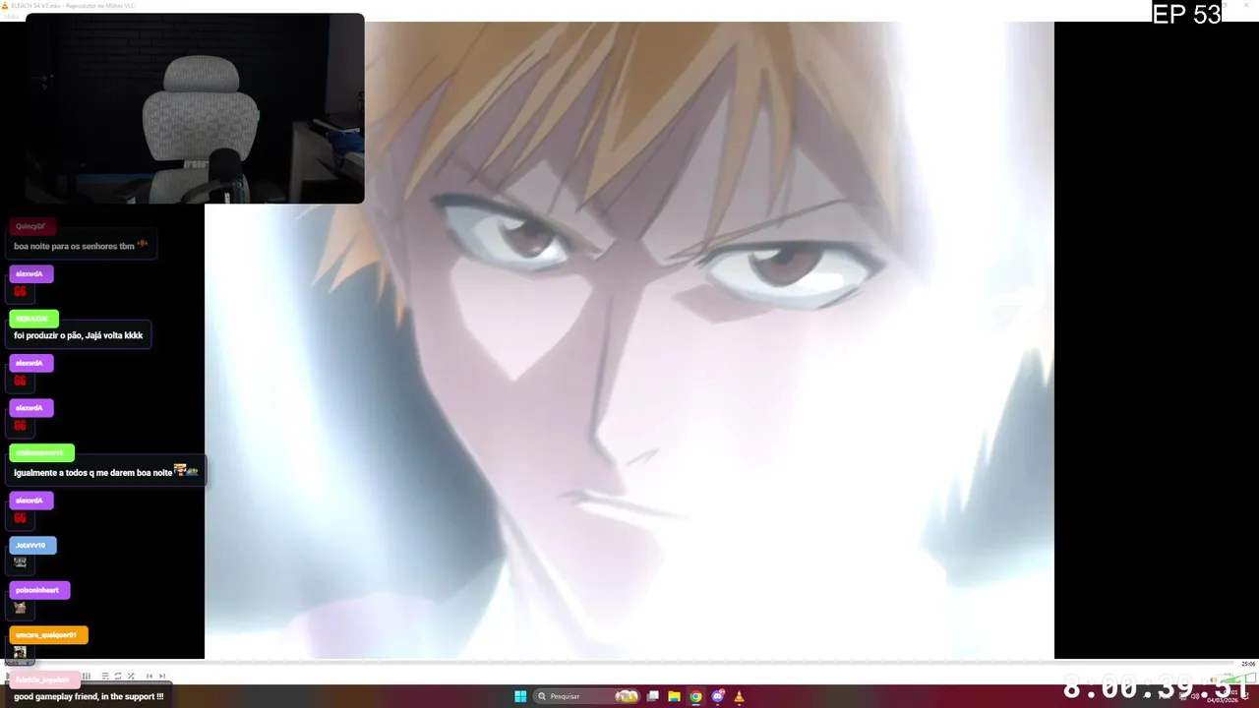The image size is (1259, 708).
Task: Switch to Google Chrome in the taskbar
Action: pyautogui.click(x=695, y=696)
